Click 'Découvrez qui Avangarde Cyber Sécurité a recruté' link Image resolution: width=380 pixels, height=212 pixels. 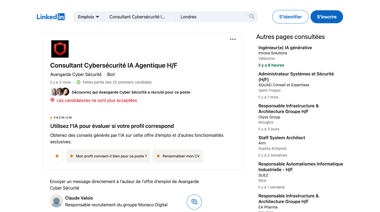pyautogui.click(x=131, y=92)
